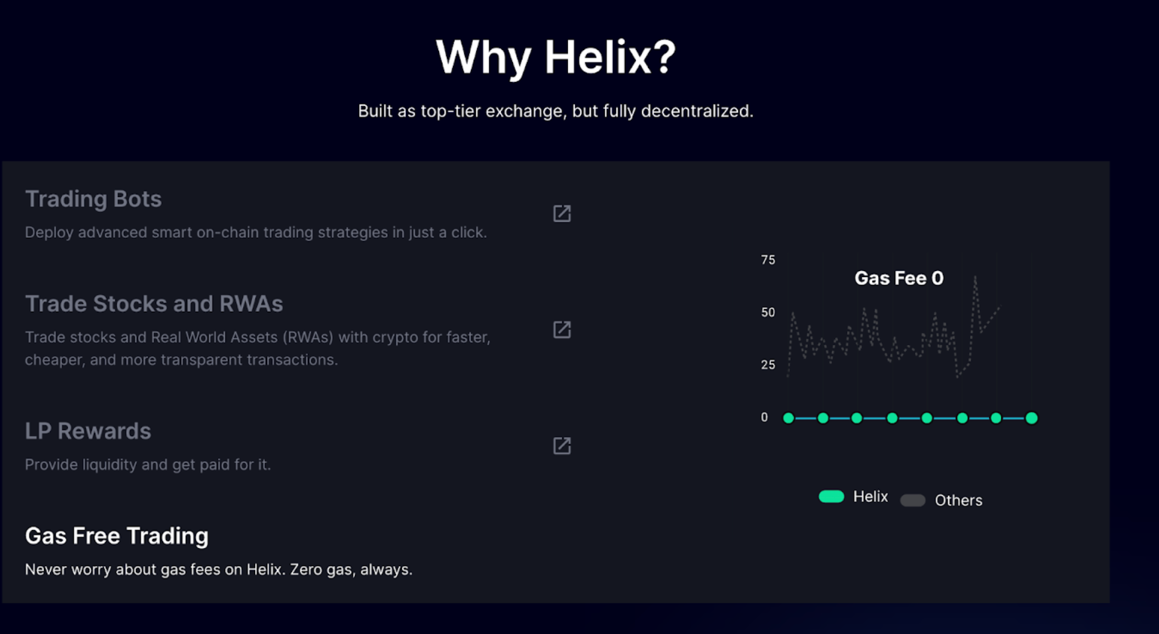Toggle the Helix series legend label
The width and height of the screenshot is (1159, 634).
870,497
